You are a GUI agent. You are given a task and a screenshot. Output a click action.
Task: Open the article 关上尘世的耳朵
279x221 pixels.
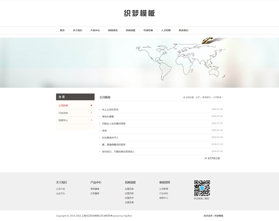coord(110,110)
